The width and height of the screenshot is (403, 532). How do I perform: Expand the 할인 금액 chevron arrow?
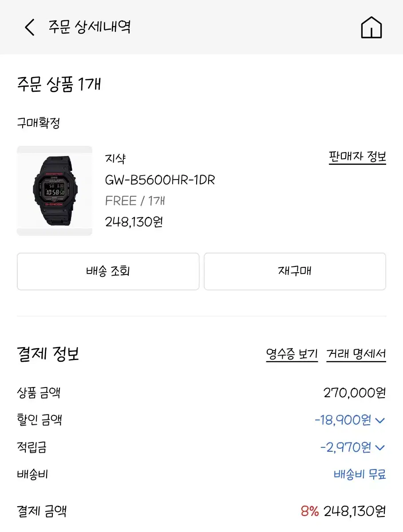point(380,420)
